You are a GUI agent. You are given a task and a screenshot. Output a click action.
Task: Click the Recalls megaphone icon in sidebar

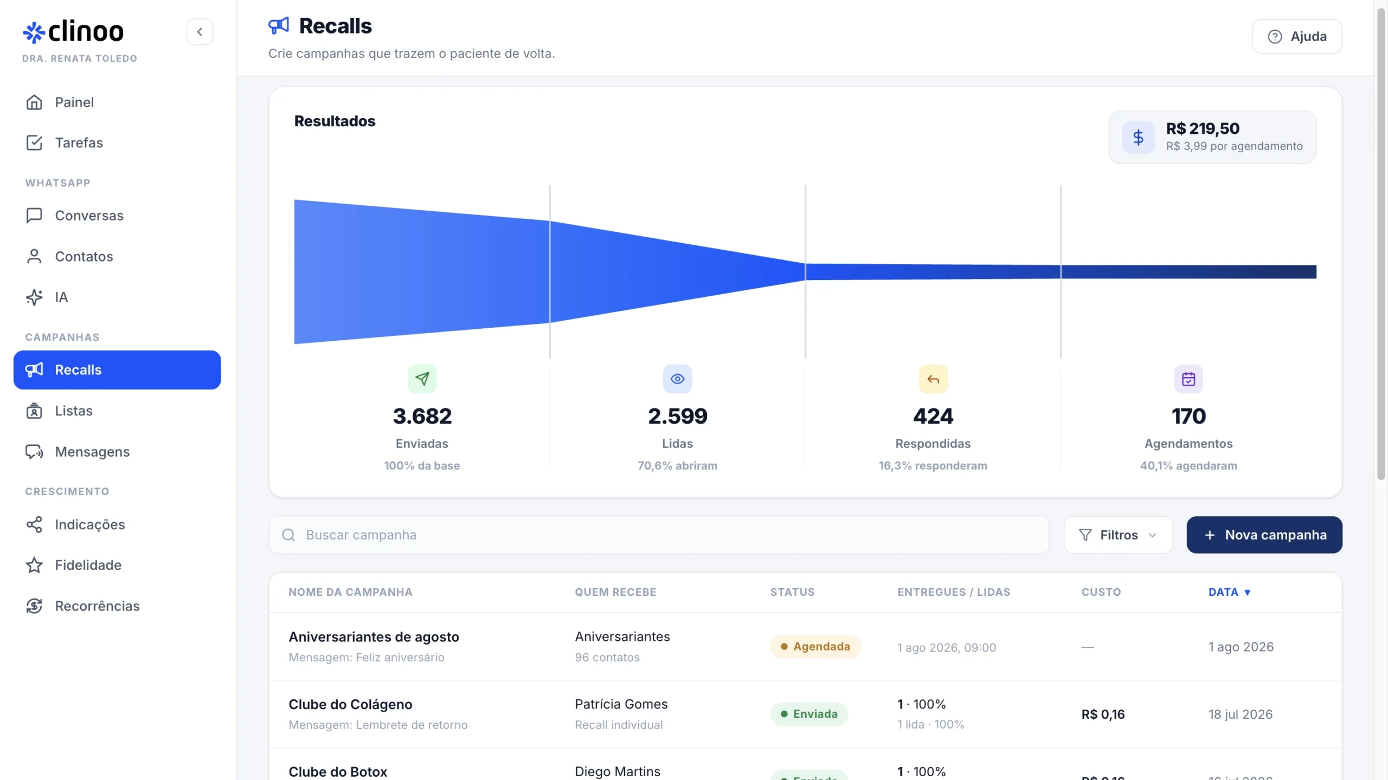(34, 370)
